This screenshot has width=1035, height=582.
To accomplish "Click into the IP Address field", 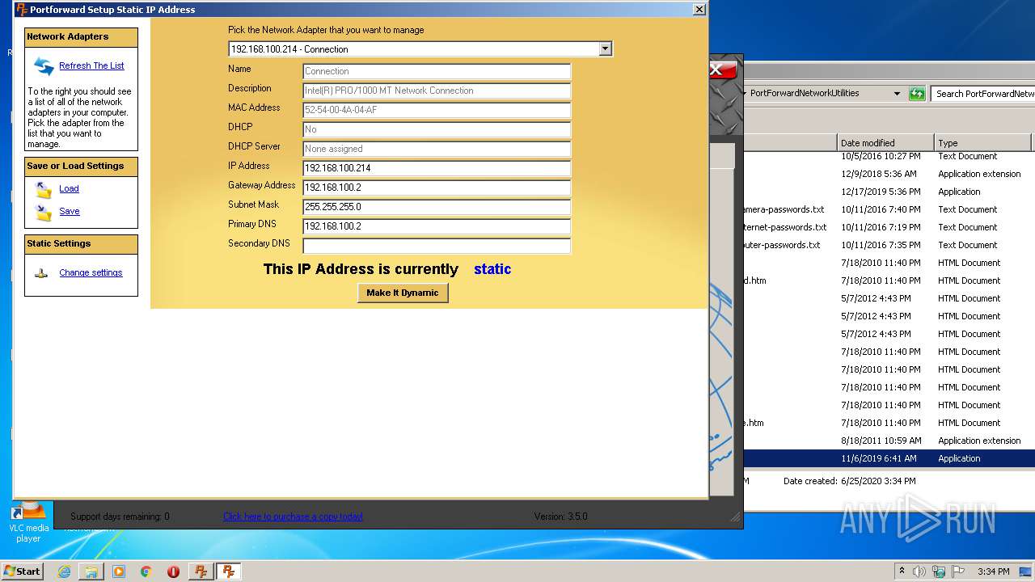I will click(437, 168).
